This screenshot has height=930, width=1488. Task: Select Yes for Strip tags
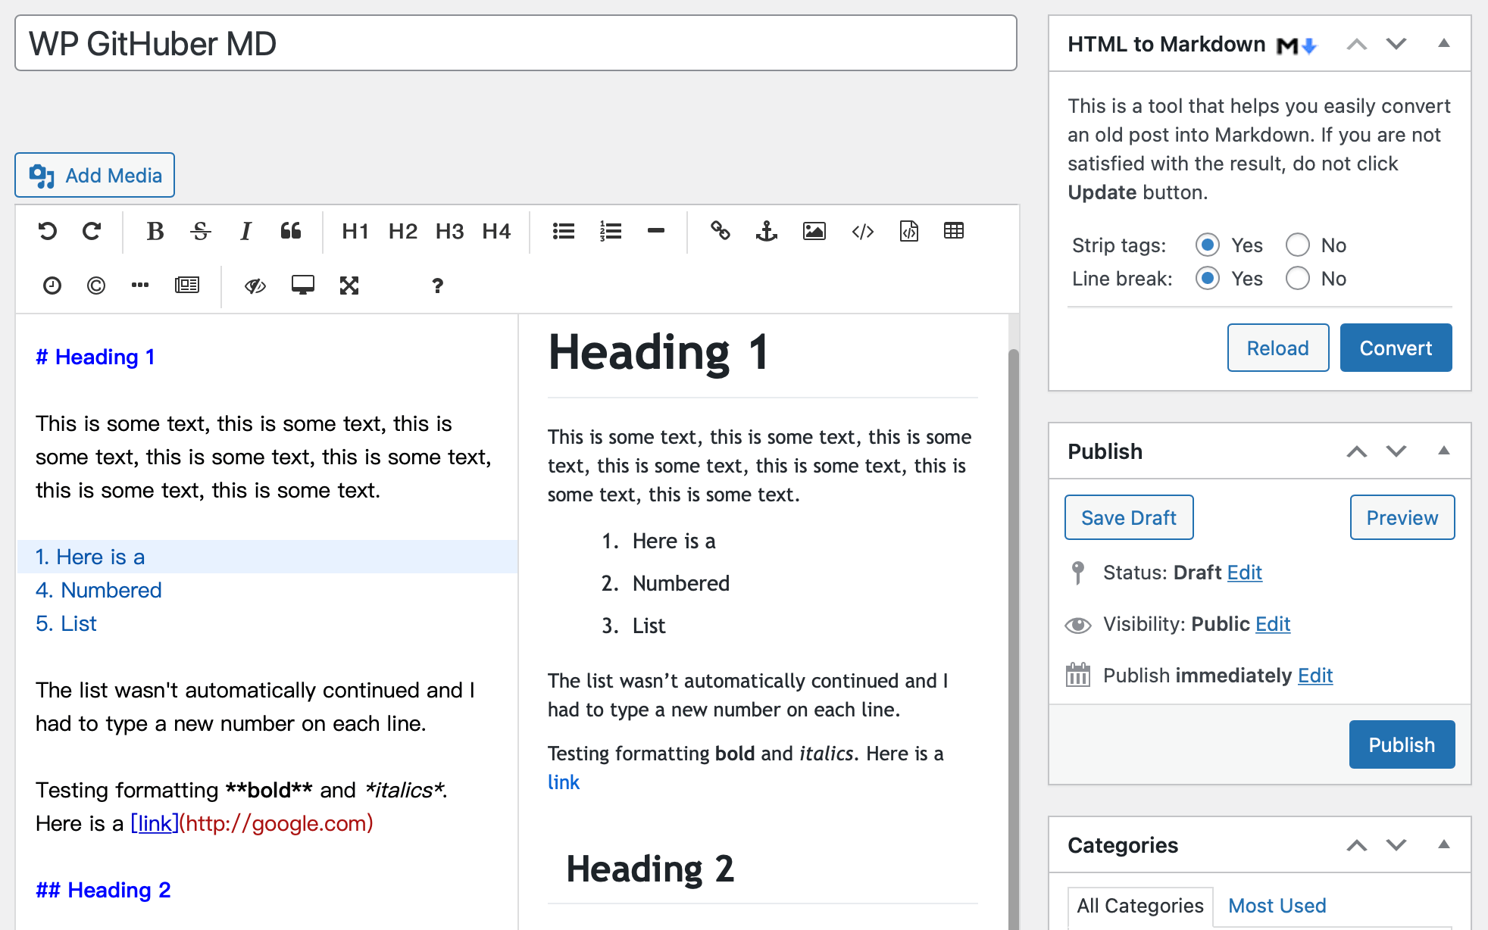pyautogui.click(x=1207, y=245)
